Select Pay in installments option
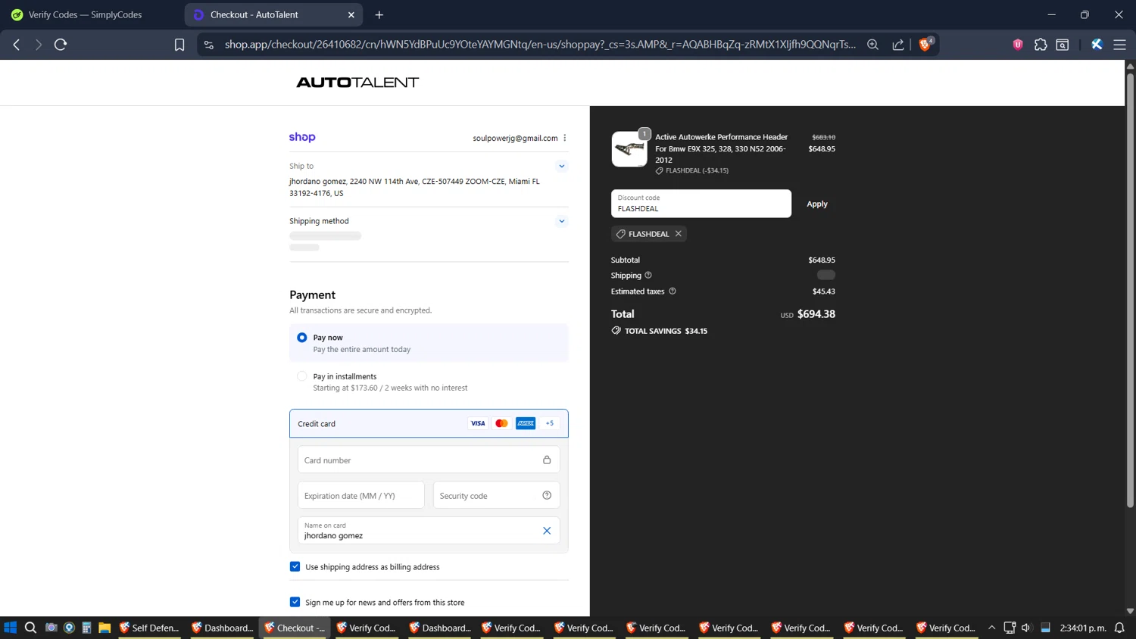Image resolution: width=1136 pixels, height=639 pixels. click(302, 376)
